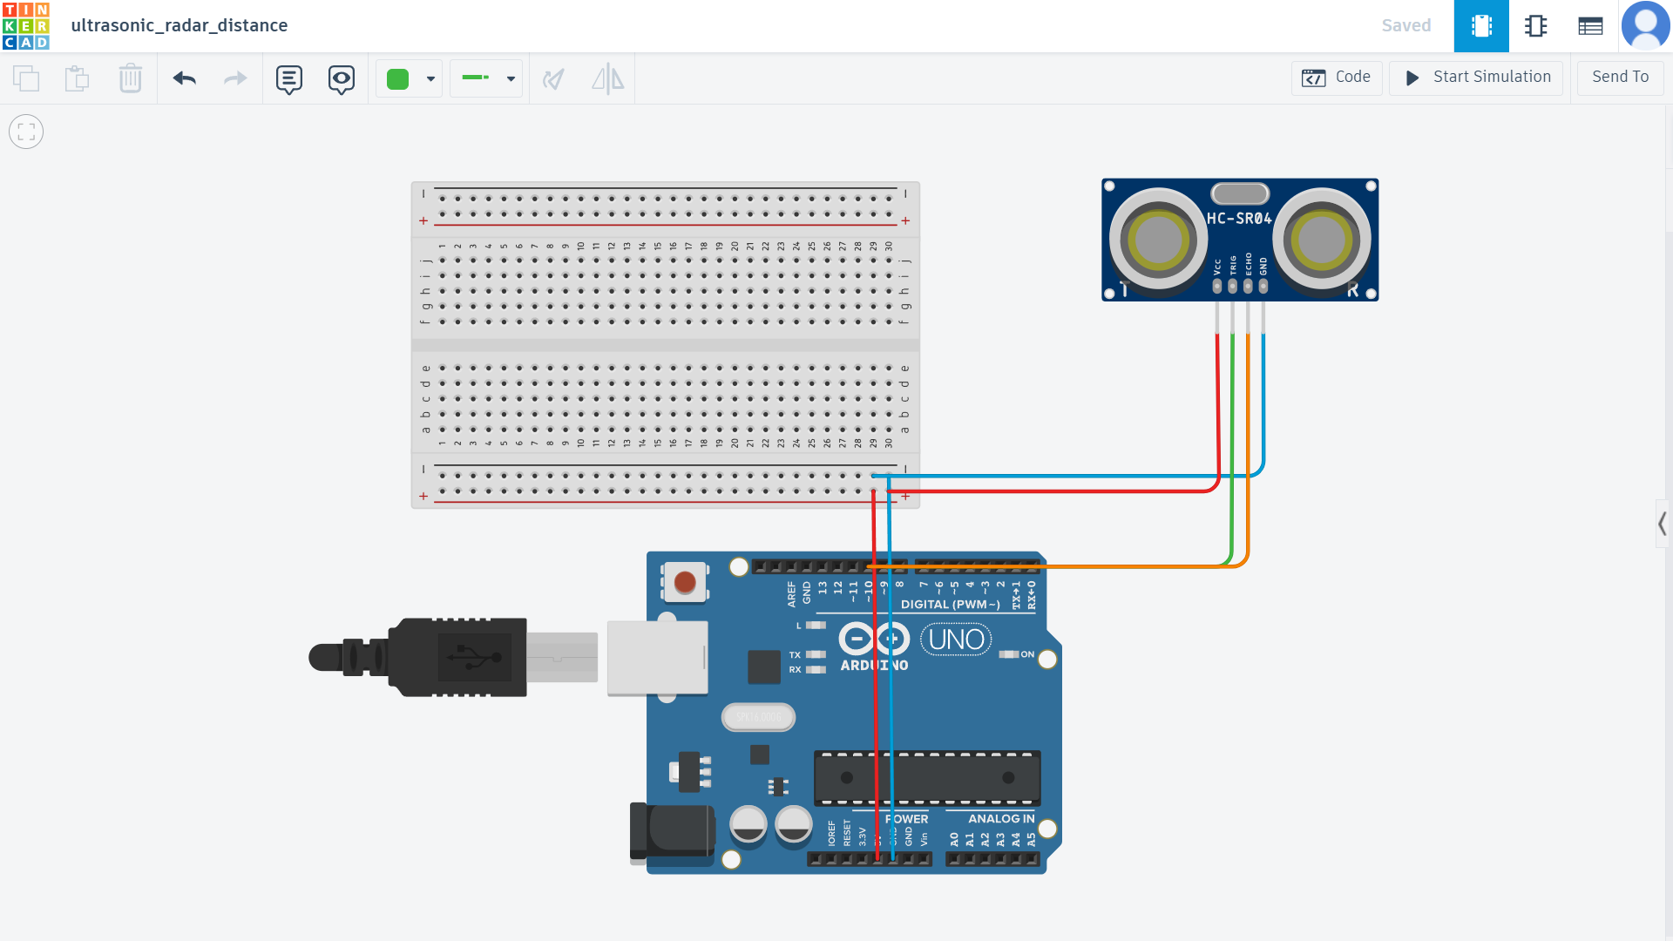Open the wire color dropdown arrow
Image resolution: width=1673 pixels, height=941 pixels.
pos(430,79)
